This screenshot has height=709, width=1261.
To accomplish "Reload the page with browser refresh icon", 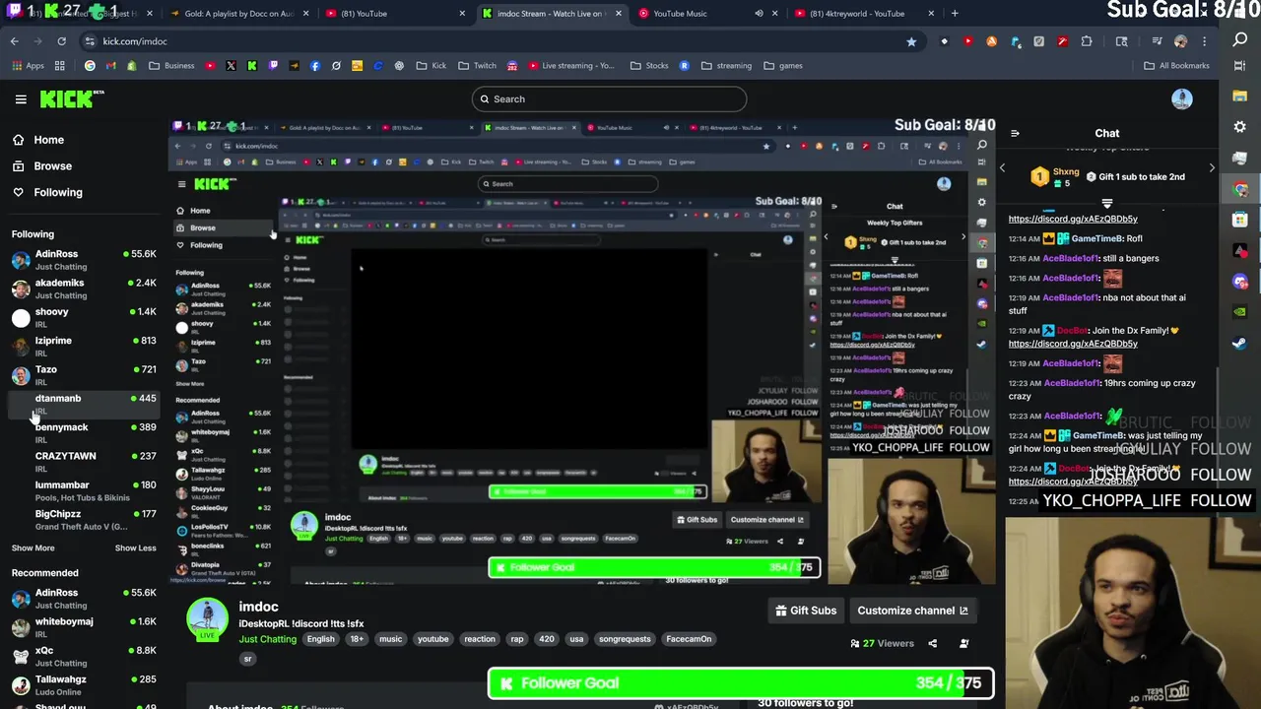I will (61, 41).
